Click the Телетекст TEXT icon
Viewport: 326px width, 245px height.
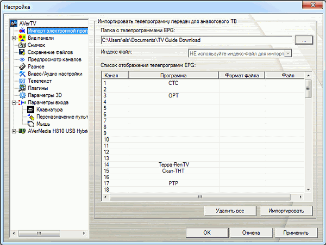click(x=22, y=81)
